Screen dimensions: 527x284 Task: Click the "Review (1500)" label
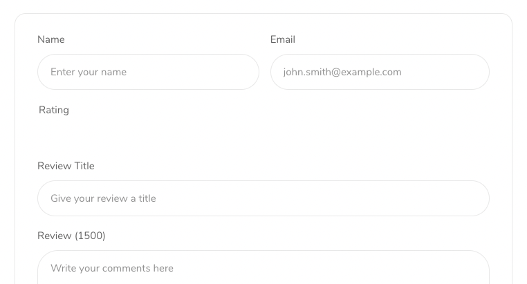[71, 236]
